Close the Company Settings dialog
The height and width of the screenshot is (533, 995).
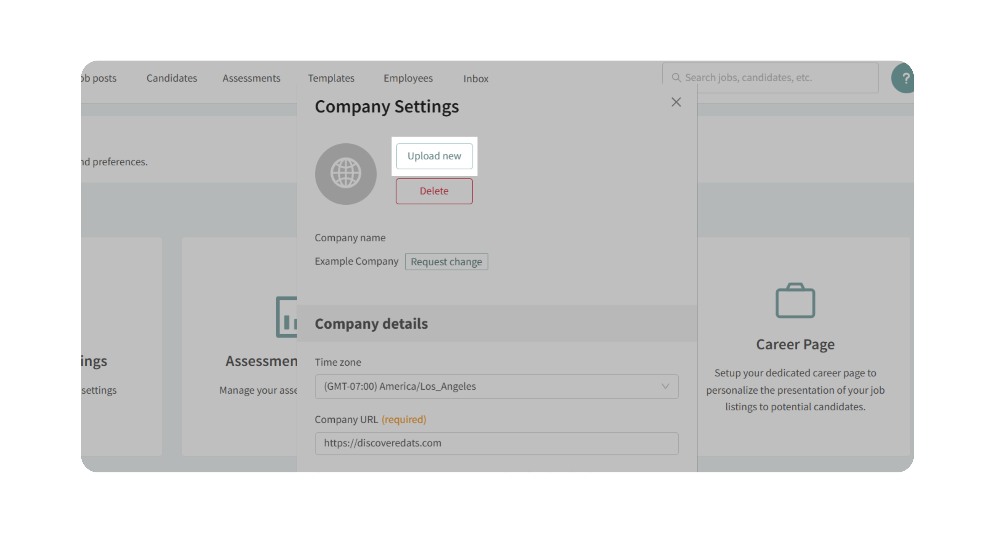click(x=676, y=102)
